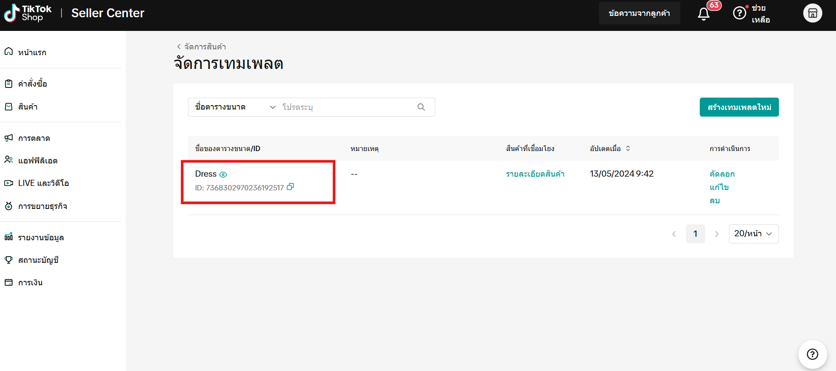Open รายละเอียดสินค้า link

[x=535, y=174]
